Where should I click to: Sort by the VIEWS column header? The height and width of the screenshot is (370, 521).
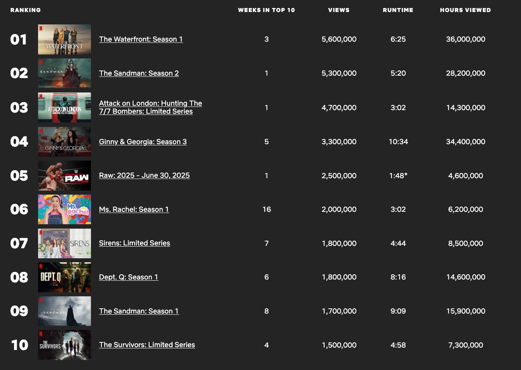(339, 10)
